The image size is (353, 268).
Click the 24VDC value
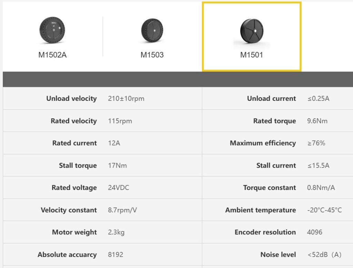click(x=119, y=187)
